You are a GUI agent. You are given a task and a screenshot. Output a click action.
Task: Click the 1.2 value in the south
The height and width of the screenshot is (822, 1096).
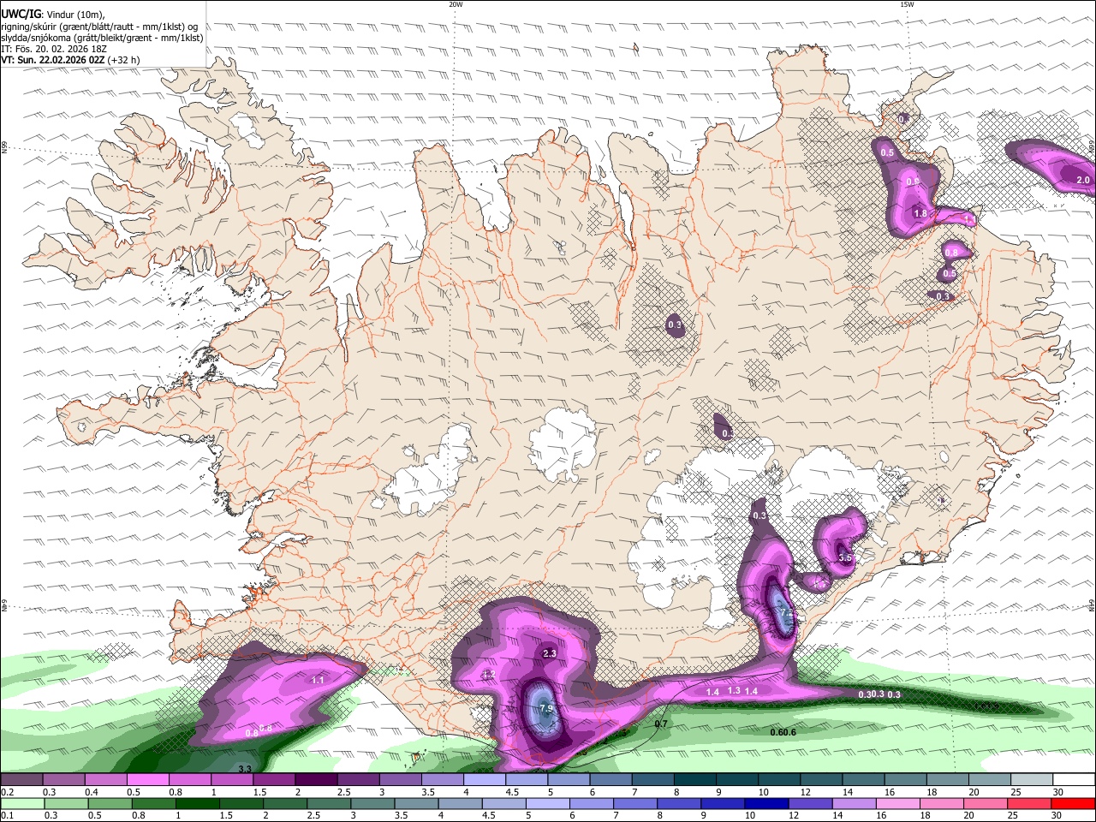point(489,675)
